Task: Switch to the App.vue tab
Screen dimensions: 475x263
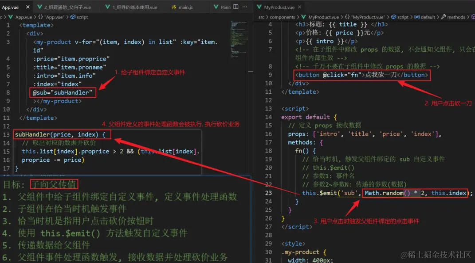Action: [x=10, y=7]
